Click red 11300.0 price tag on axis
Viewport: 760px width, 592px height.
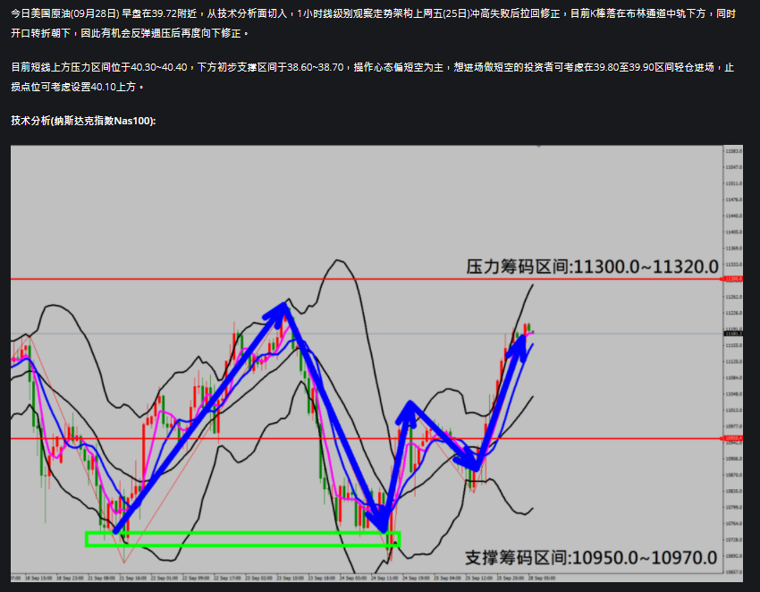tap(733, 279)
